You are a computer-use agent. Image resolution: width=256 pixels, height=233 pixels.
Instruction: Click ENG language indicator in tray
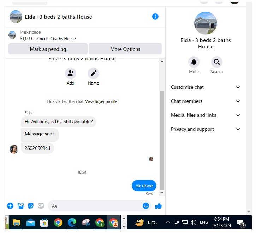pyautogui.click(x=204, y=222)
